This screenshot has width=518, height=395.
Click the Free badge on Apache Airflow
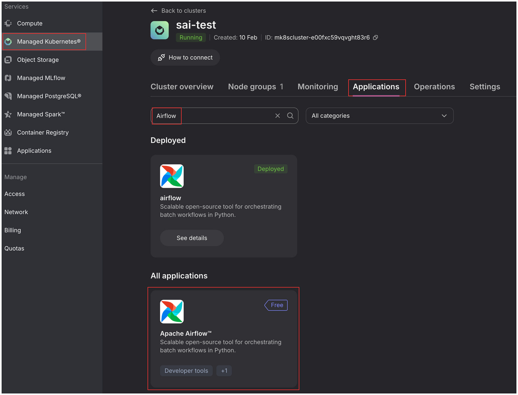276,305
